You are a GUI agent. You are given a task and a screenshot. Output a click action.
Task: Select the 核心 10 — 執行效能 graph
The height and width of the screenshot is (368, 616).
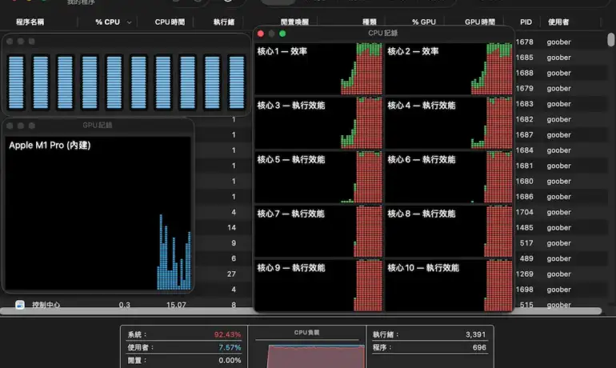pyautogui.click(x=449, y=285)
